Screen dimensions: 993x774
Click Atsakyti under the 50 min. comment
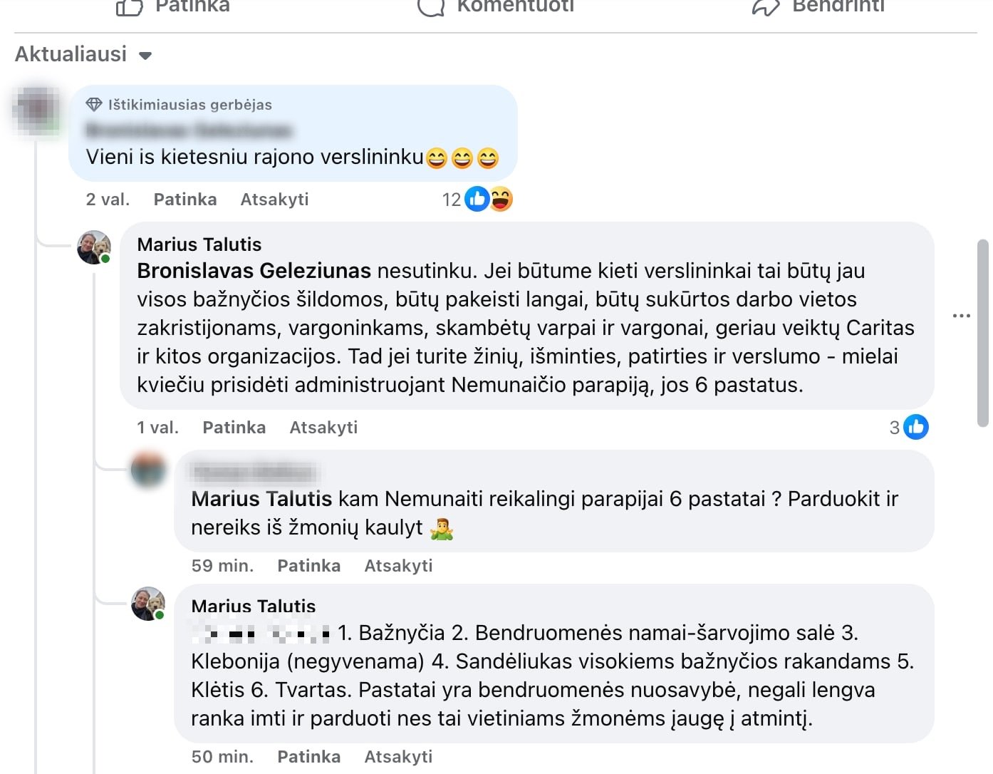pos(398,757)
